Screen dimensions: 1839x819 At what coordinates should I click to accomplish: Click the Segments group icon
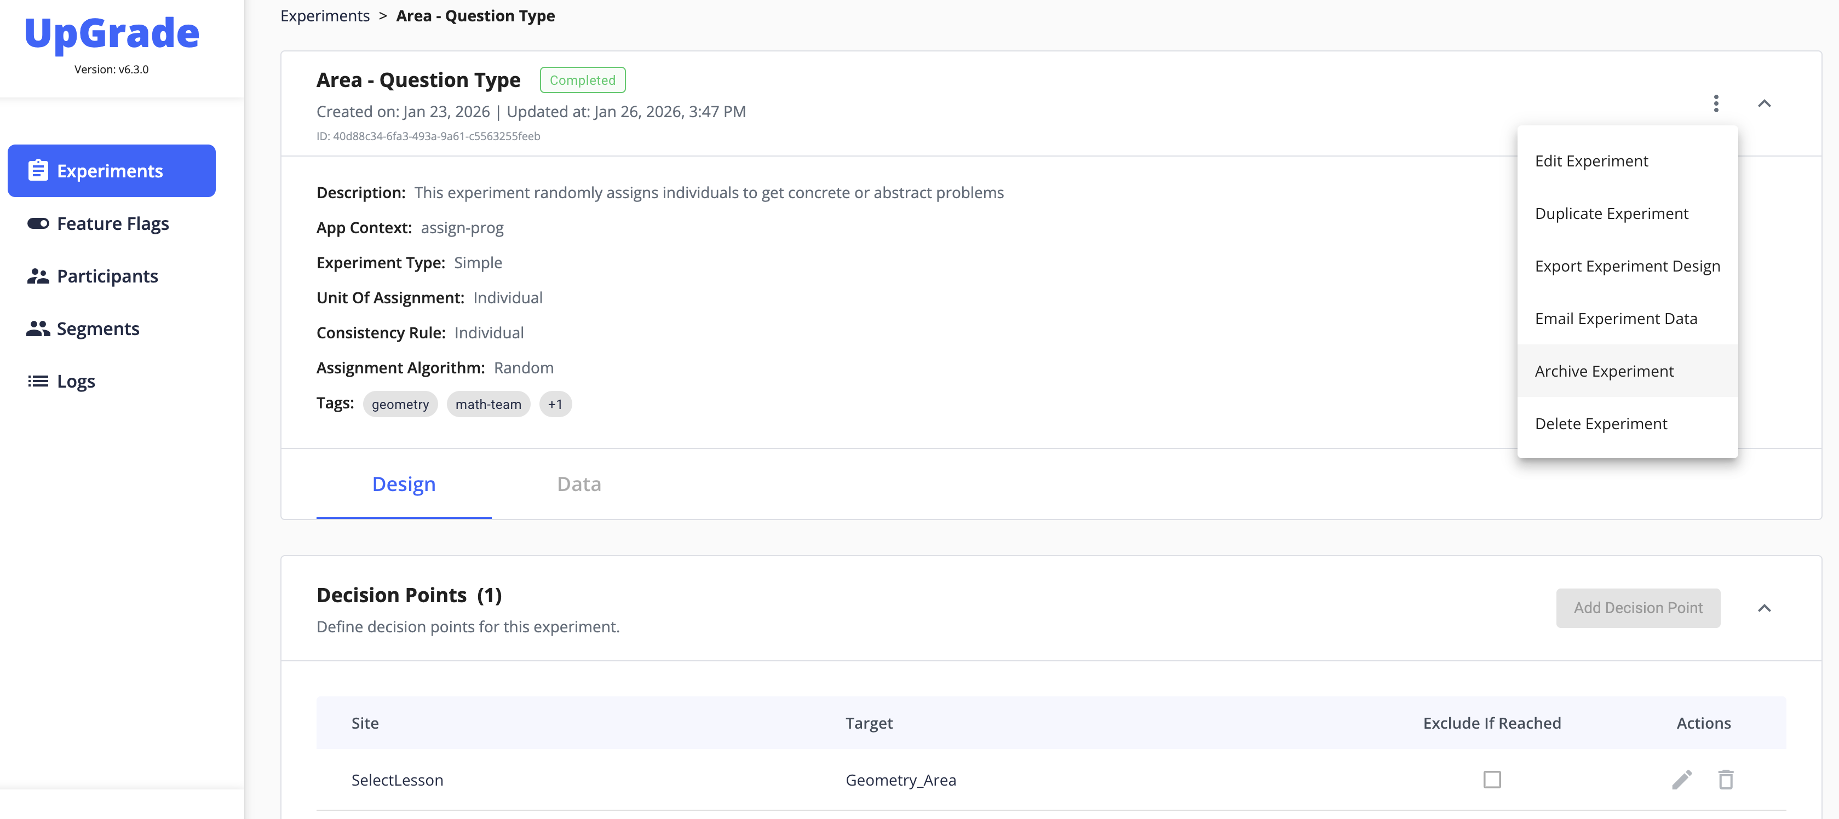38,328
